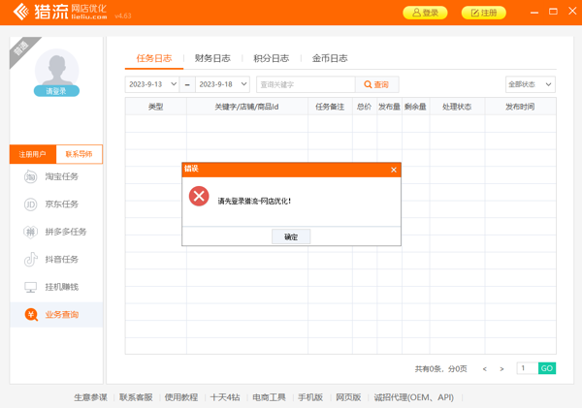Switch to the 金币日志 tab
This screenshot has height=408, width=582.
pyautogui.click(x=330, y=58)
